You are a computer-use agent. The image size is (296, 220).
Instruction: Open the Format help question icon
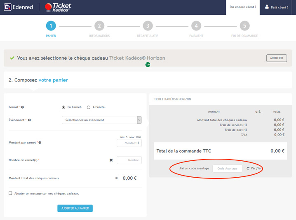point(22,107)
